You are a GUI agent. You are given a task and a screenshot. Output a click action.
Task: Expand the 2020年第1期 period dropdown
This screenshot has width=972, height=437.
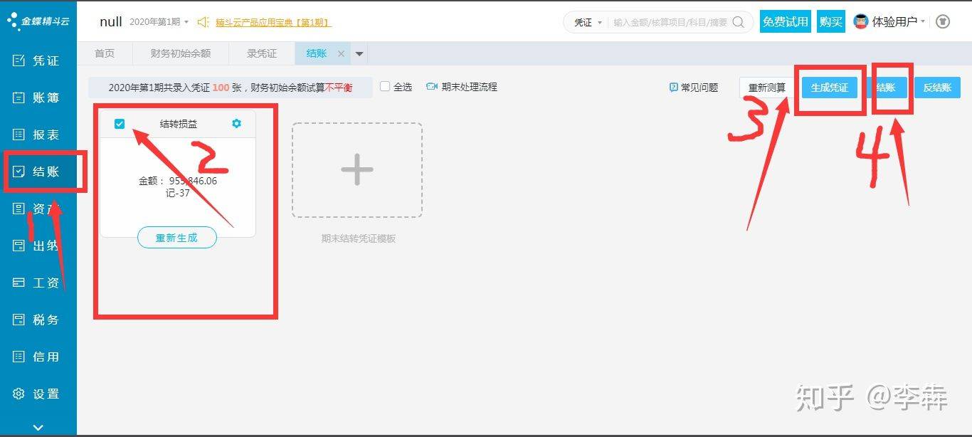(186, 22)
